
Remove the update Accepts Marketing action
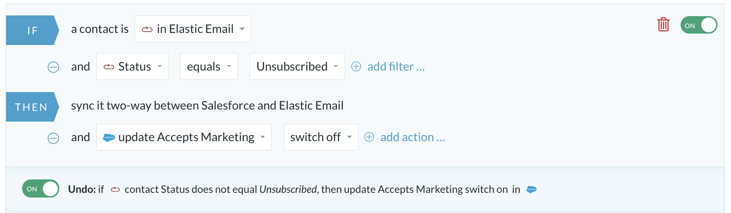(x=53, y=138)
